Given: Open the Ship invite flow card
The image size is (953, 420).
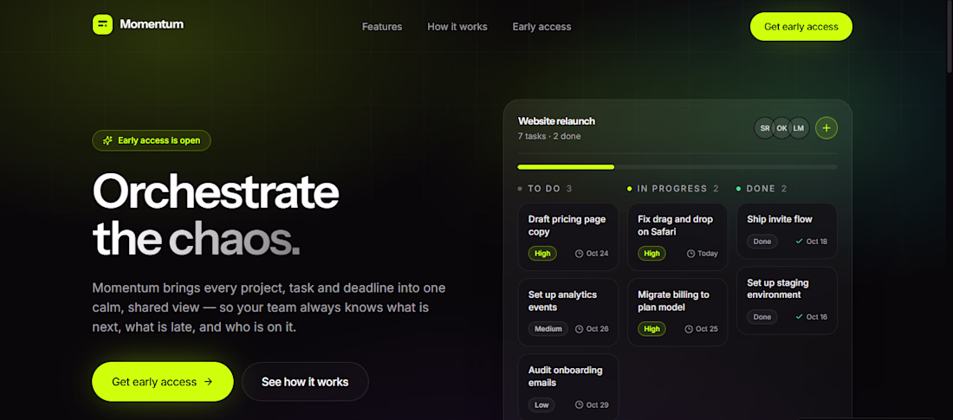Looking at the screenshot, I should (787, 231).
